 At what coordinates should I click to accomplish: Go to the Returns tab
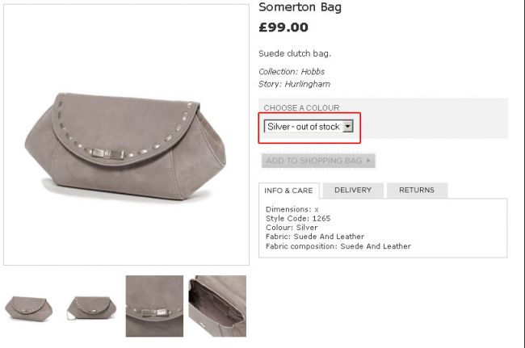417,191
